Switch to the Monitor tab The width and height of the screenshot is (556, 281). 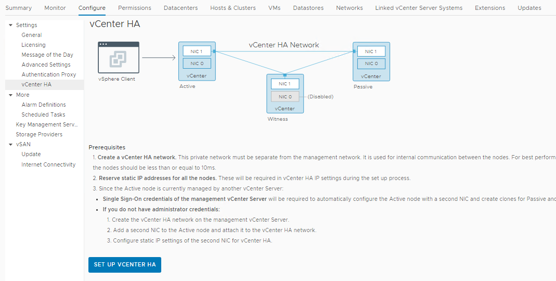[x=55, y=8]
